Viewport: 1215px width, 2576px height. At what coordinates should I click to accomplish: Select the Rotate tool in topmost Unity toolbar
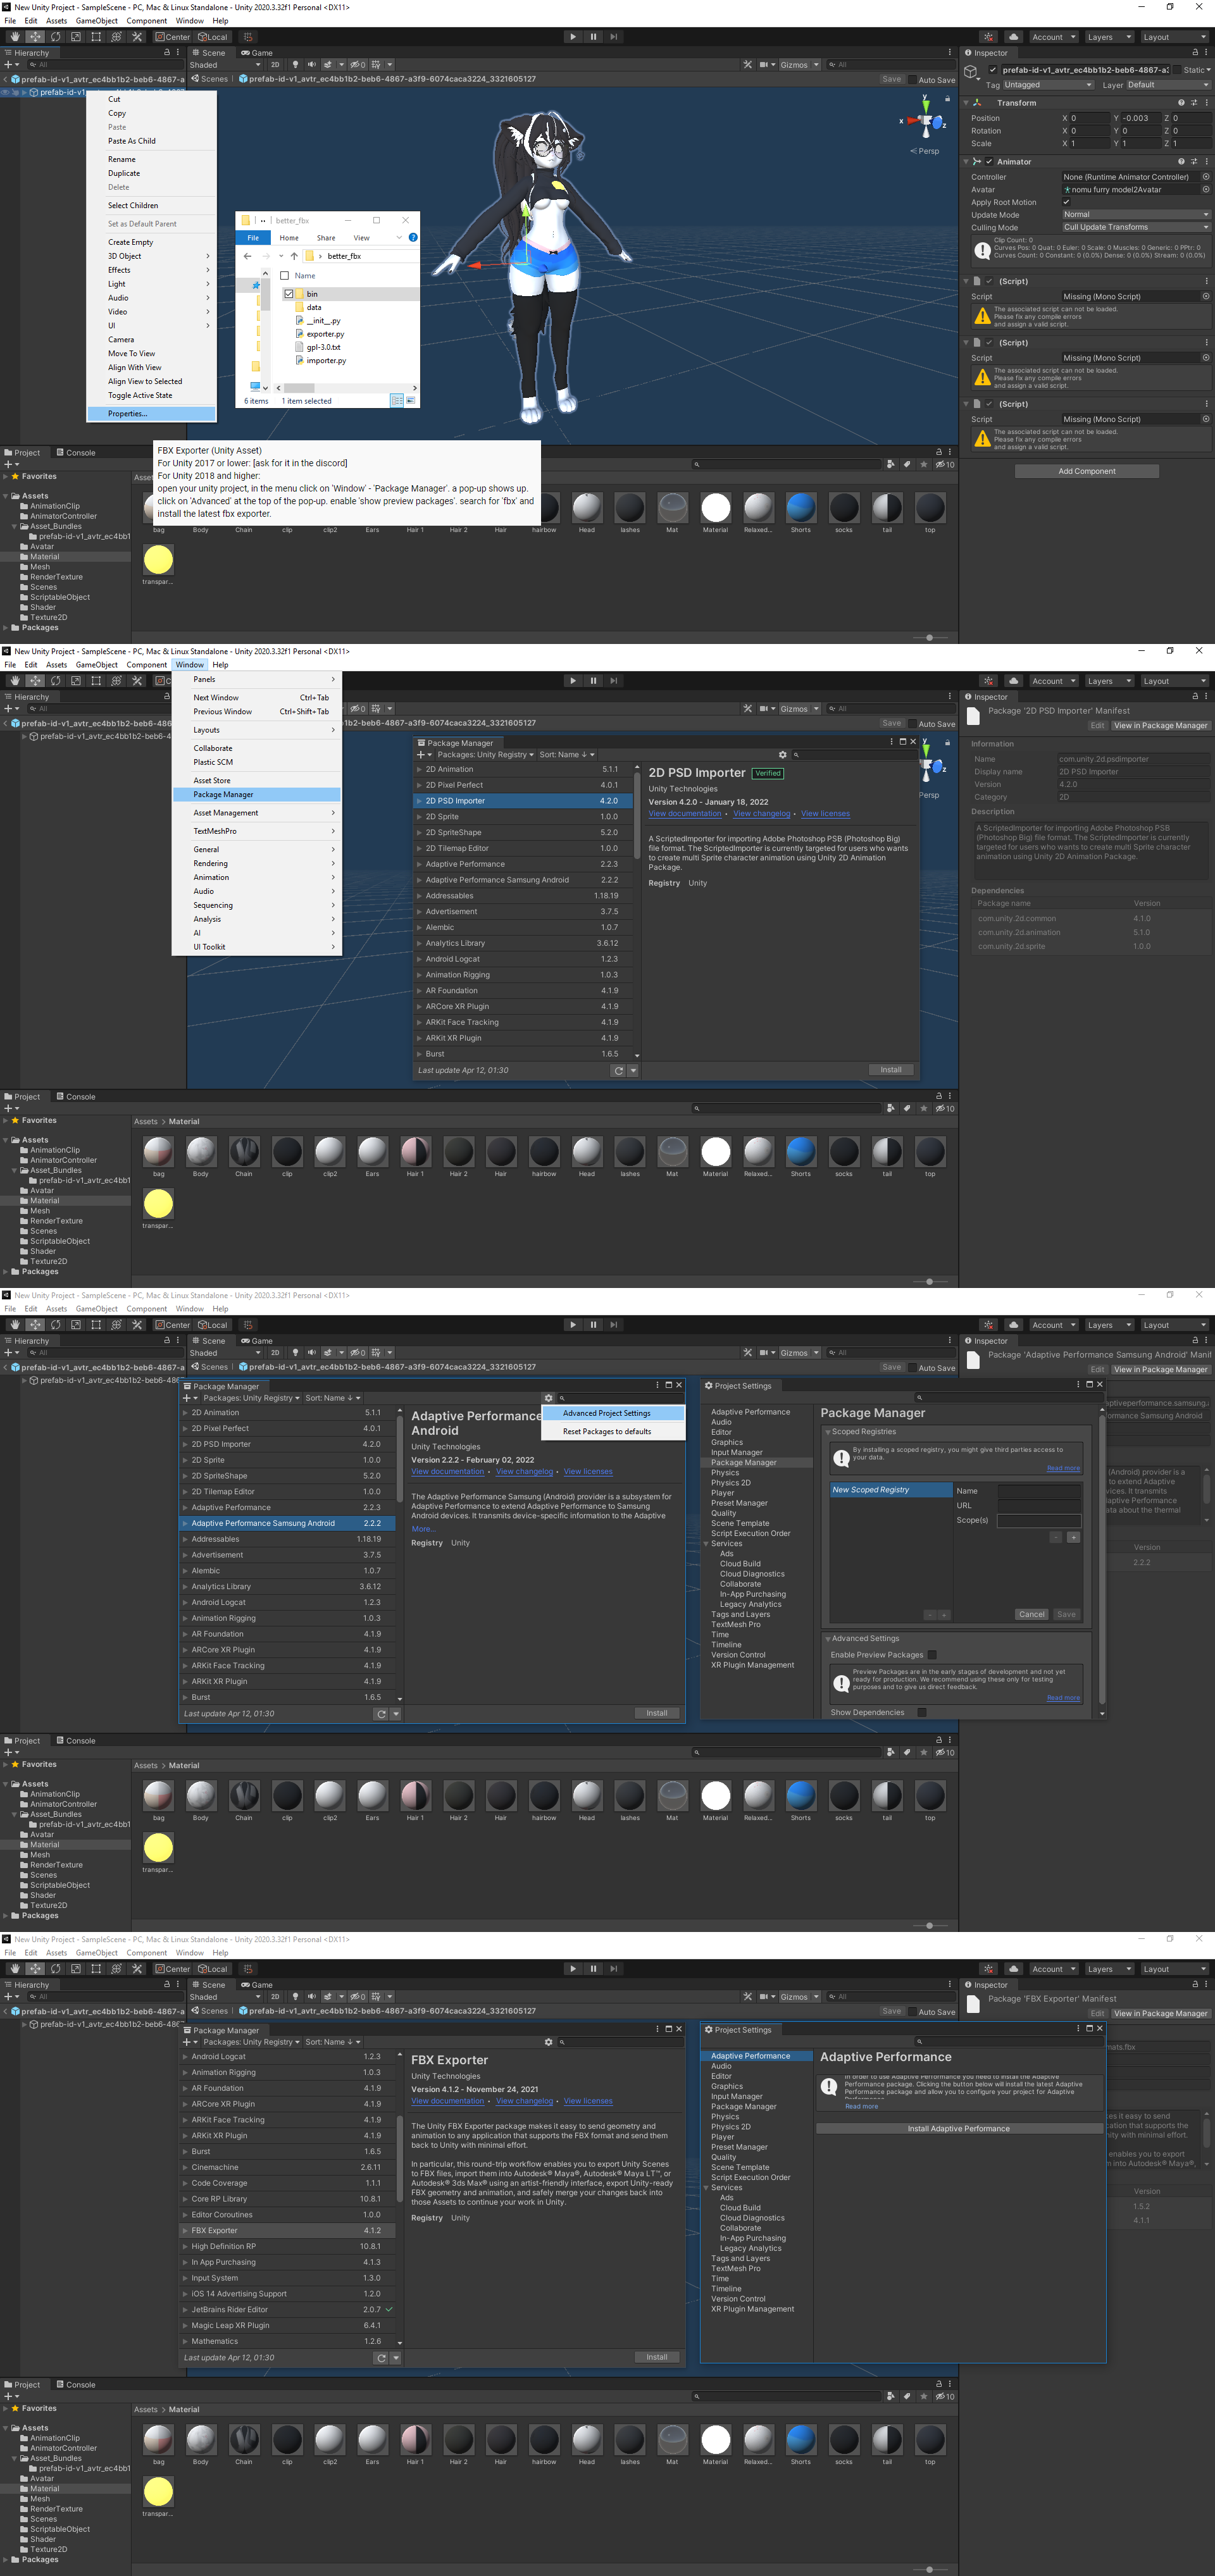coord(55,37)
